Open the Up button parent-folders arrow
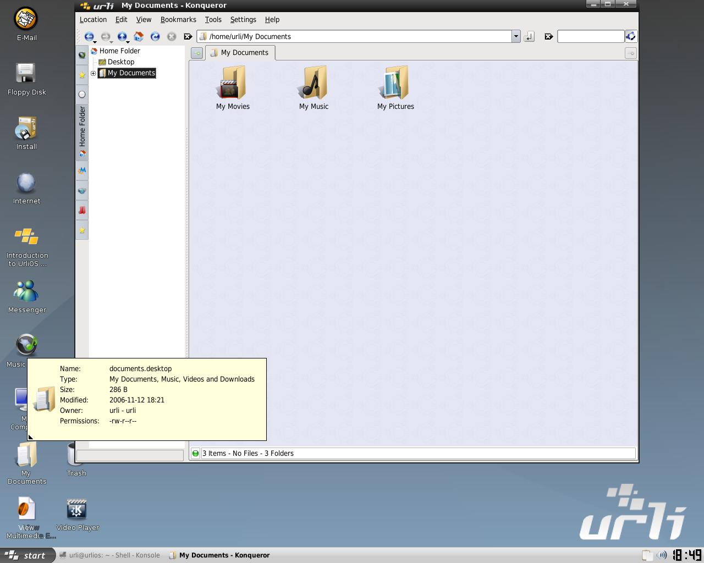 click(x=128, y=42)
